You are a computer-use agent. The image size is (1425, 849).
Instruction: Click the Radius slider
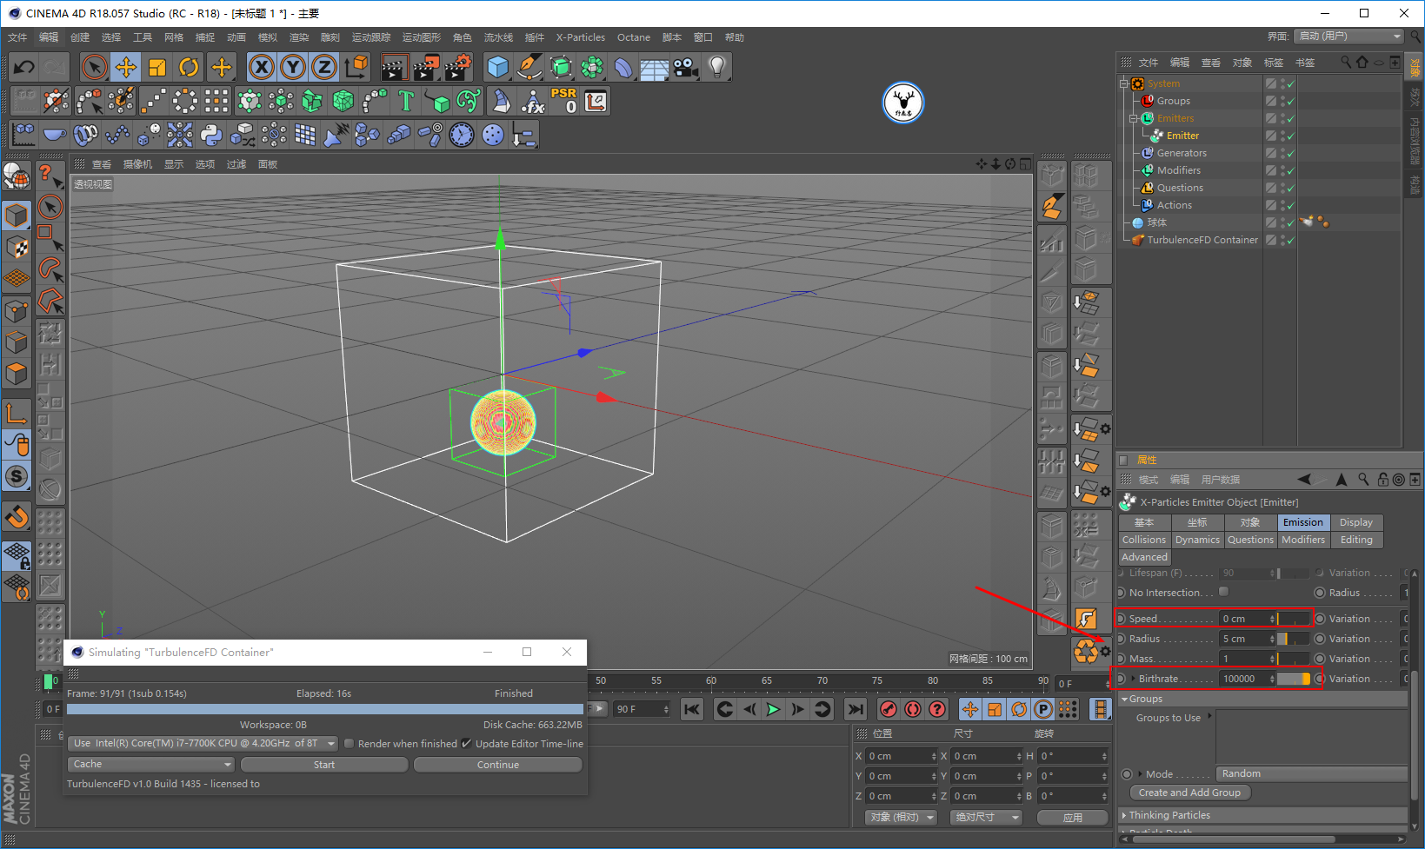(x=1293, y=639)
